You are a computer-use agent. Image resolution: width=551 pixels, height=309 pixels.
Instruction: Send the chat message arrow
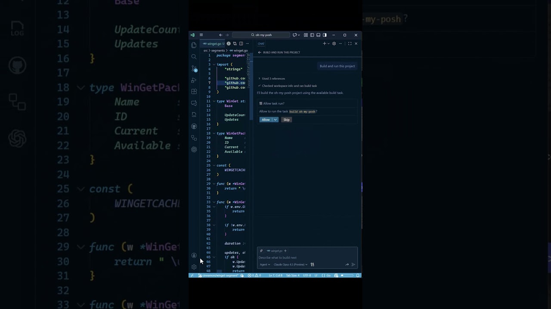(x=353, y=264)
